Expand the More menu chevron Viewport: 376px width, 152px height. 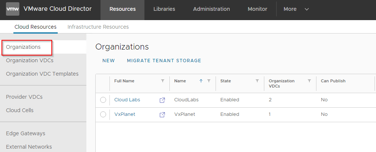coord(307,9)
